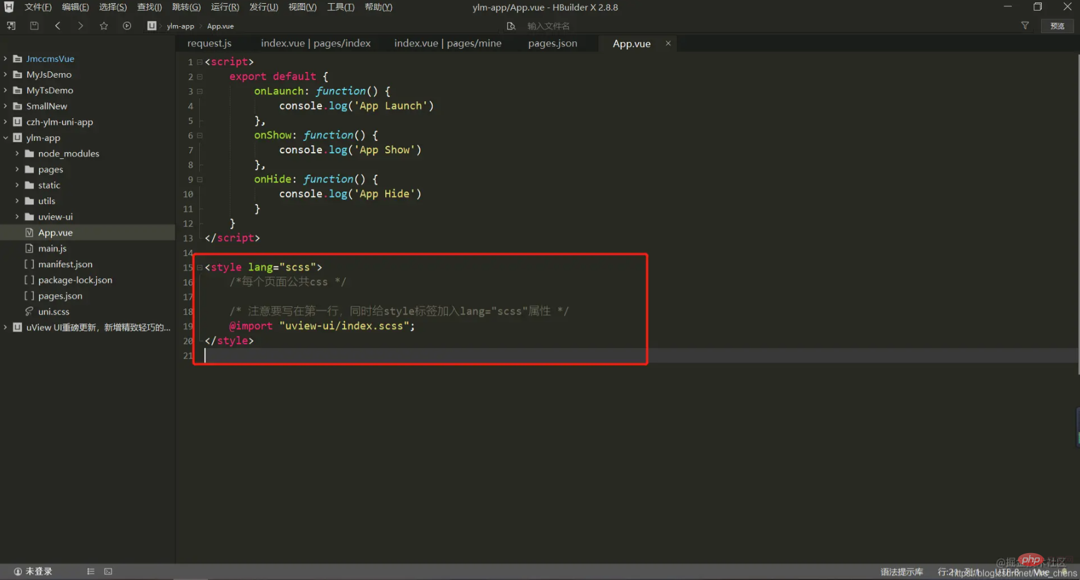Fold the onShow function at line 6

200,135
